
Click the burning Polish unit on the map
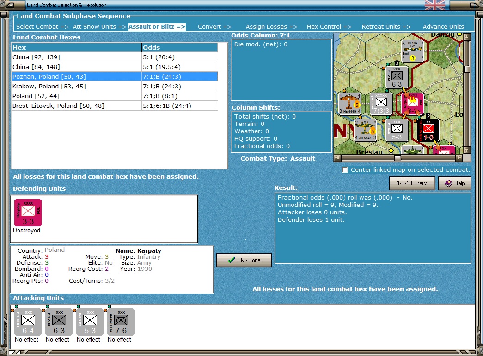pyautogui.click(x=412, y=103)
